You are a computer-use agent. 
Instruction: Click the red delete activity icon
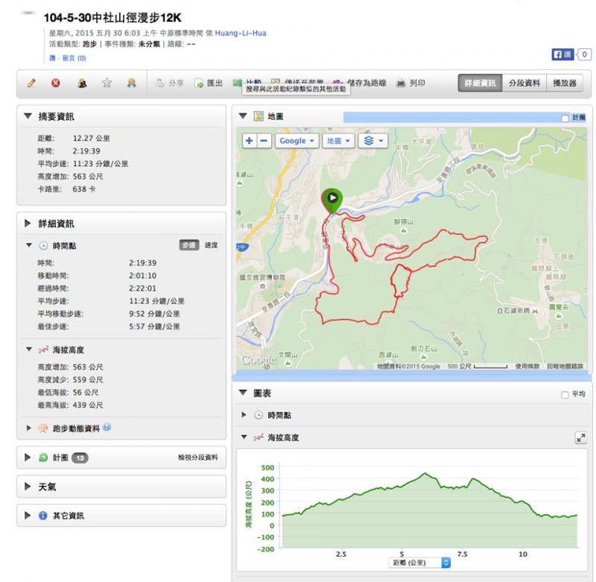[56, 83]
